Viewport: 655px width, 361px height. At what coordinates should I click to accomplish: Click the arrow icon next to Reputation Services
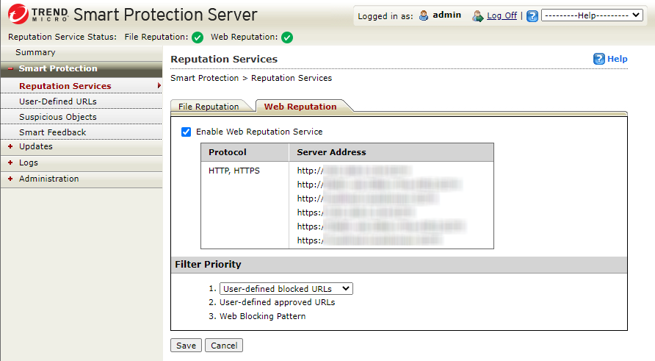click(159, 86)
